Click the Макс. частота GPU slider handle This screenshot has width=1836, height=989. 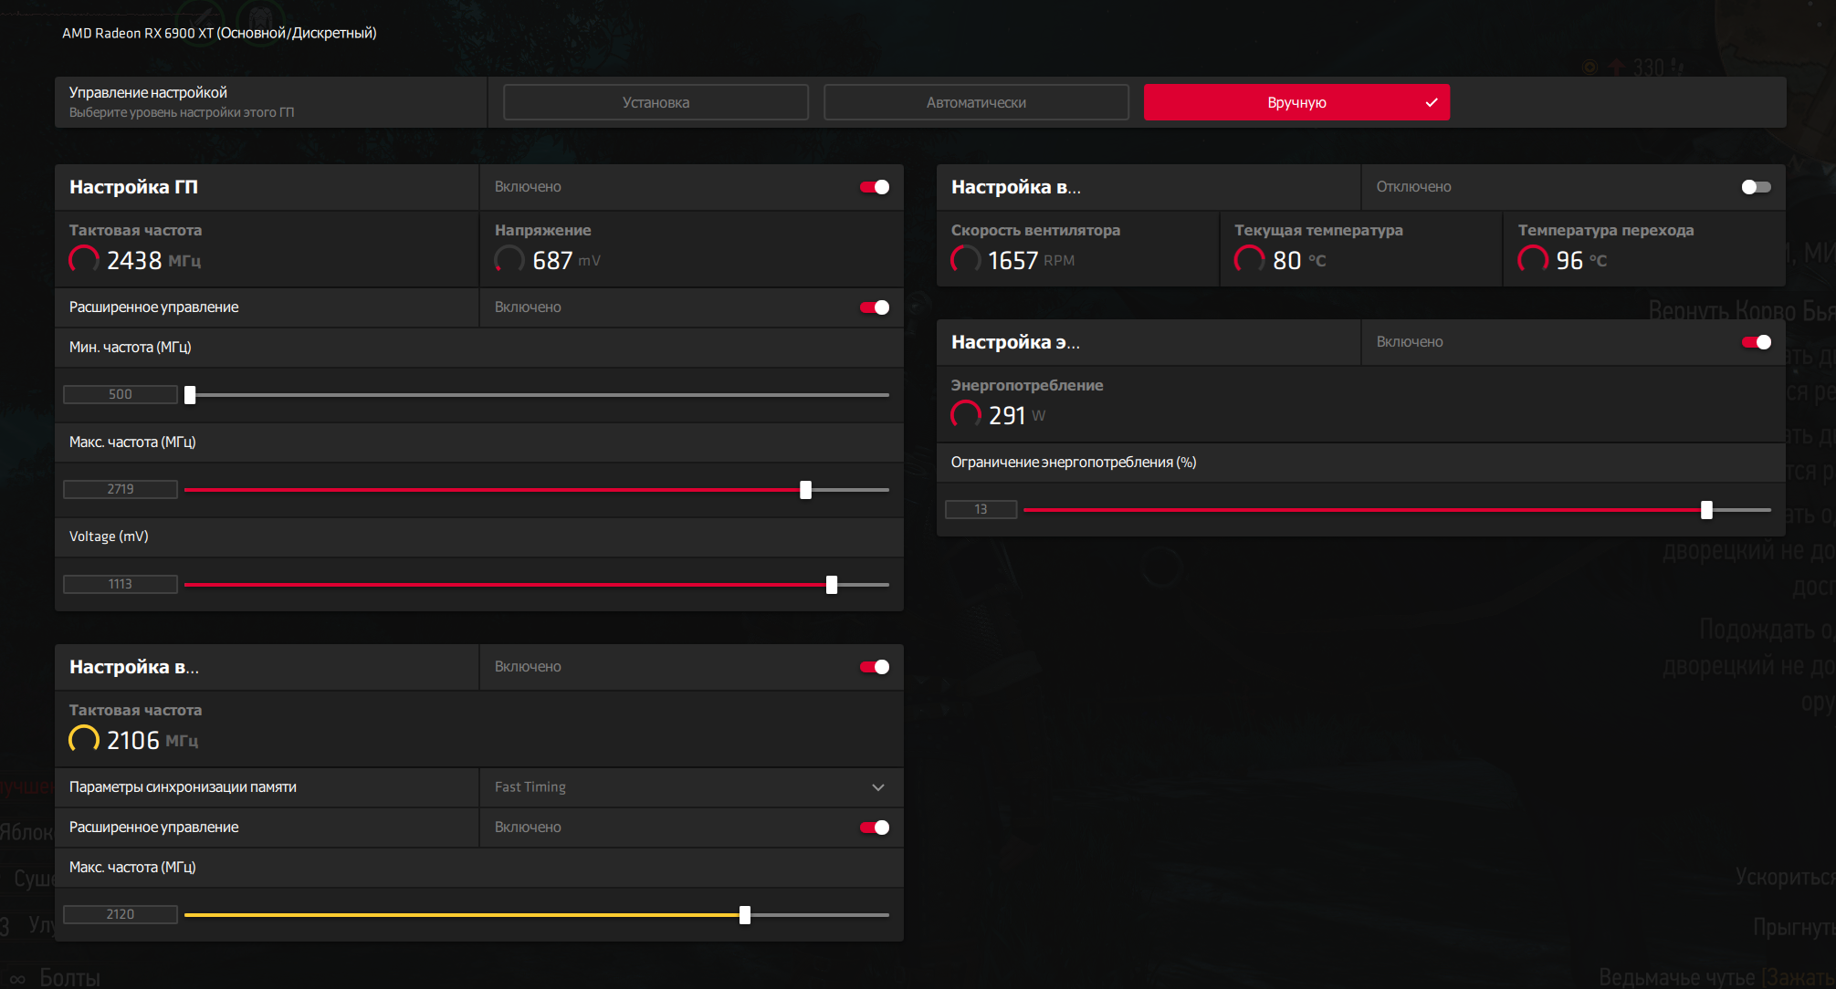coord(805,490)
